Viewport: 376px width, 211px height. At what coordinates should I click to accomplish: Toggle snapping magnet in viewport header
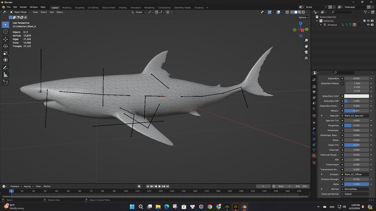[157, 12]
